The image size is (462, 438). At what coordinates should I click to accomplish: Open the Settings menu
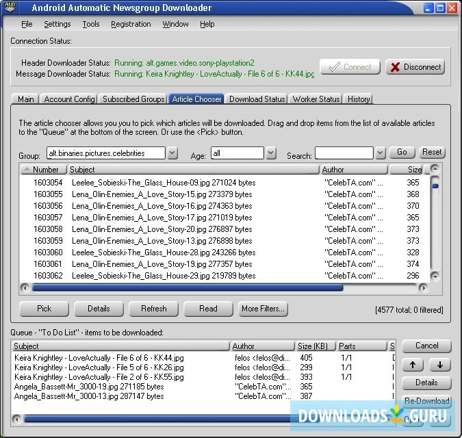[57, 24]
